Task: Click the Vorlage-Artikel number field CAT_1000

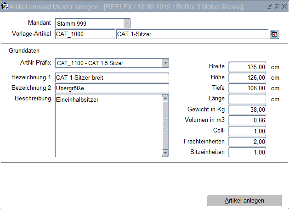Action: tap(85, 34)
